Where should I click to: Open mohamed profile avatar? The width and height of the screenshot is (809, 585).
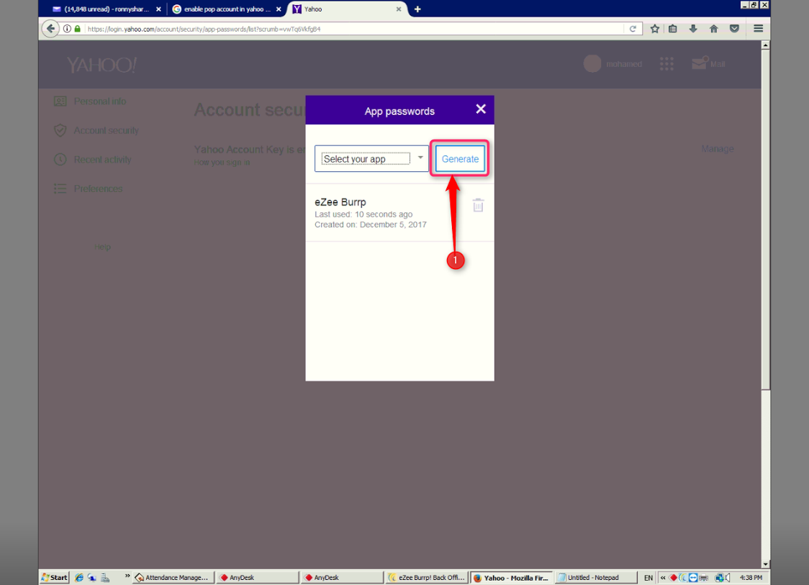point(592,63)
